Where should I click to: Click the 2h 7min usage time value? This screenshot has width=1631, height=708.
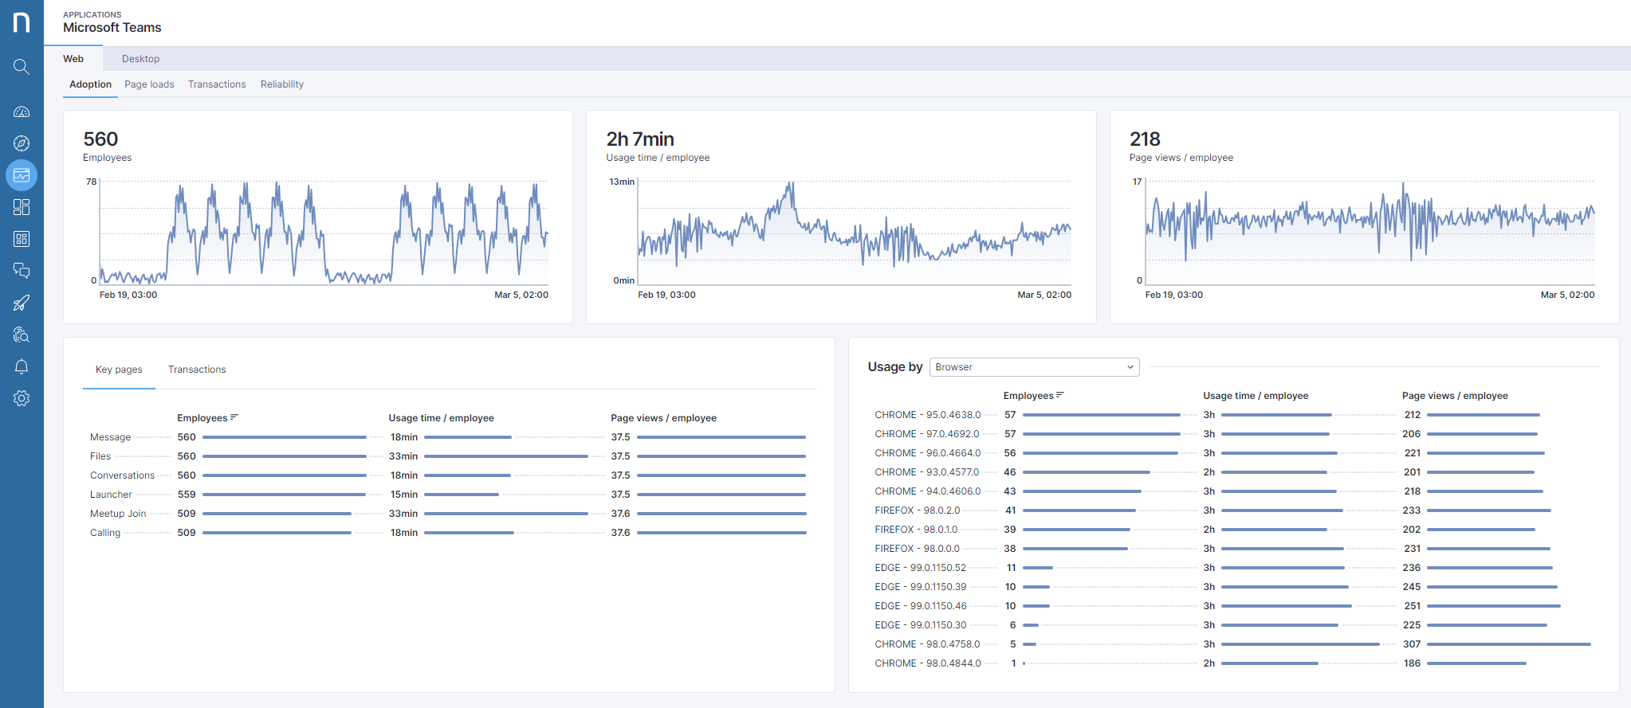coord(640,139)
